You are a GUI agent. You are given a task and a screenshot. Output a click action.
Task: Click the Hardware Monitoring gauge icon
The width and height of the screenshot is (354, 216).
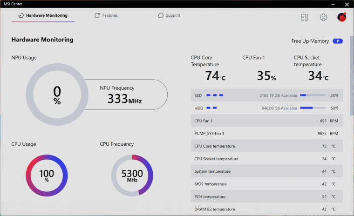[21, 15]
